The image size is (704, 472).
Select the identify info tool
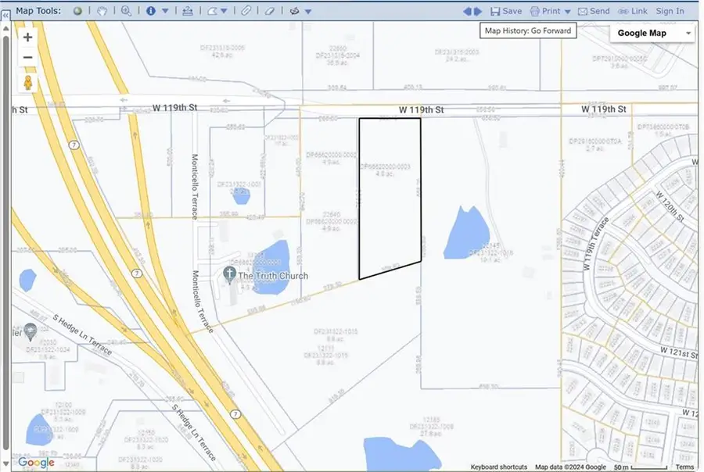pos(151,11)
